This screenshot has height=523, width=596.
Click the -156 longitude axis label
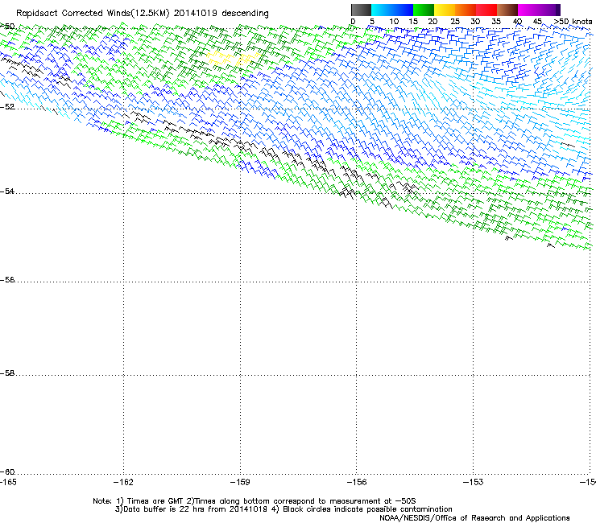pos(357,482)
